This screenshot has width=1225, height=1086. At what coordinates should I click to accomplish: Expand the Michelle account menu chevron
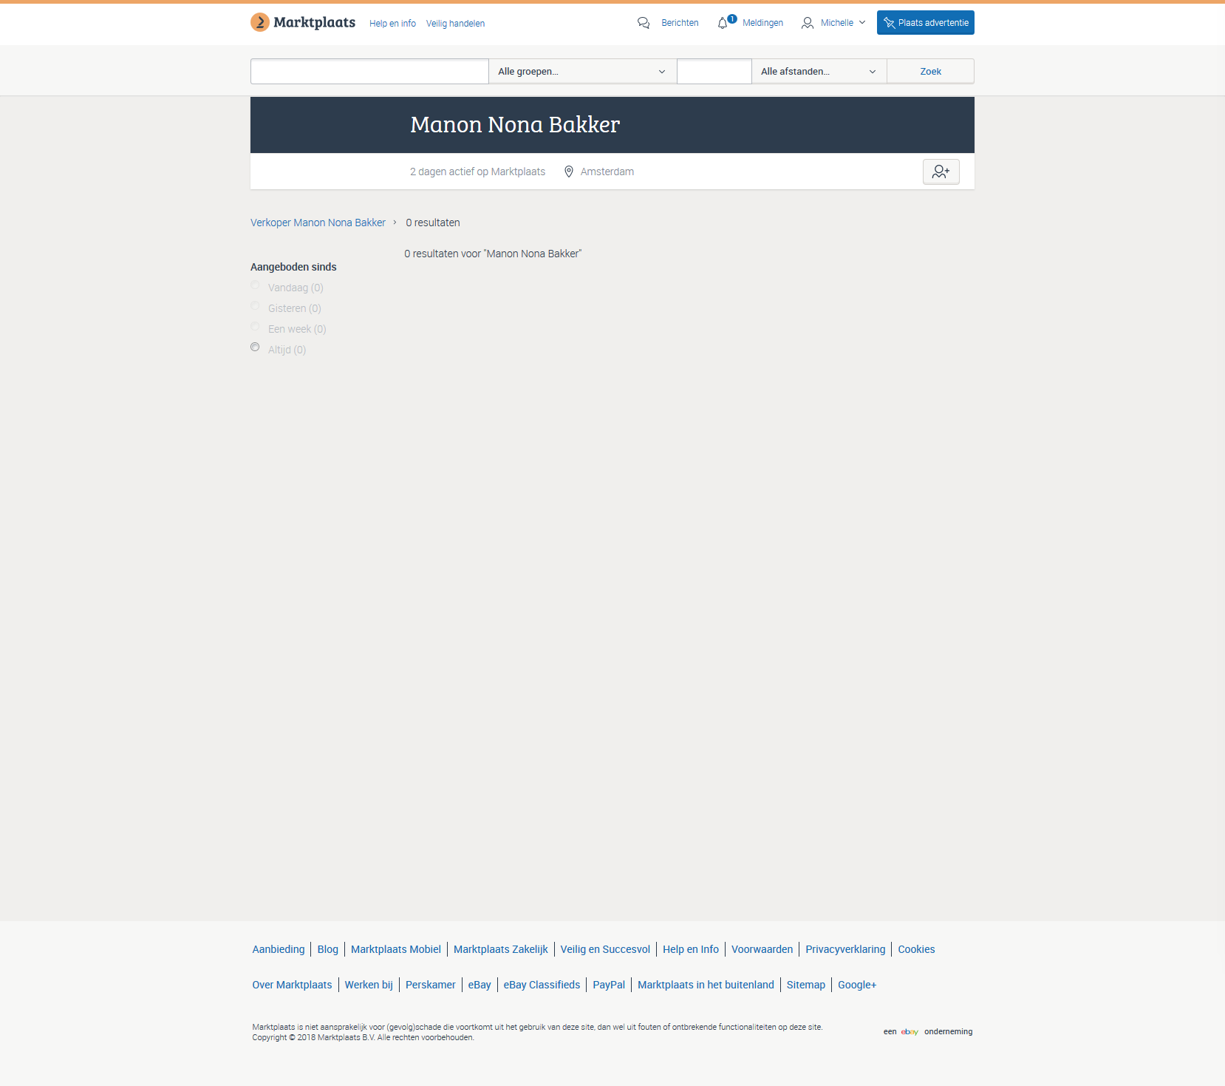pyautogui.click(x=862, y=23)
